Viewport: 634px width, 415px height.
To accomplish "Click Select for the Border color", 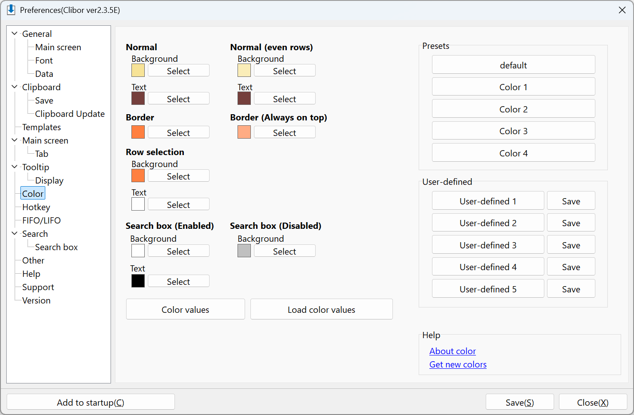I will 178,132.
